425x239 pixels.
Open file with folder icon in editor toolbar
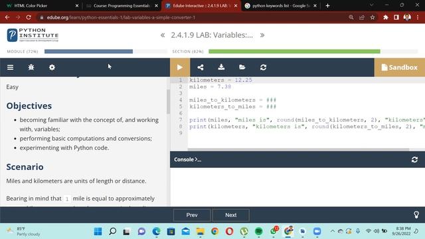click(242, 67)
